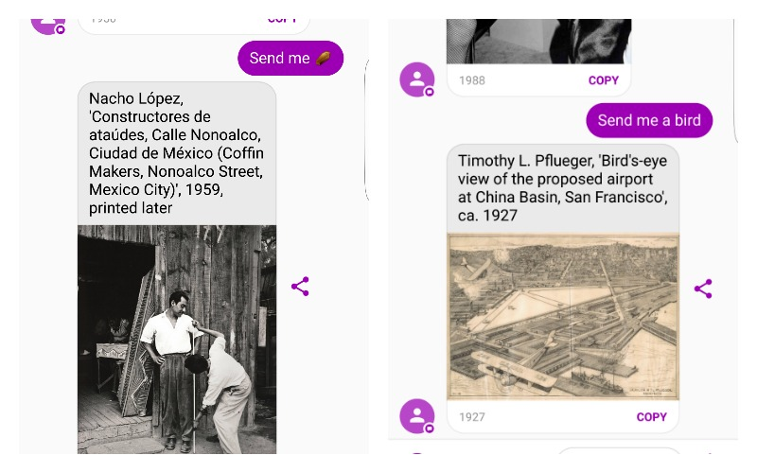Tap the small badge on 1927 avatar
This screenshot has height=473, width=757.
click(x=429, y=429)
